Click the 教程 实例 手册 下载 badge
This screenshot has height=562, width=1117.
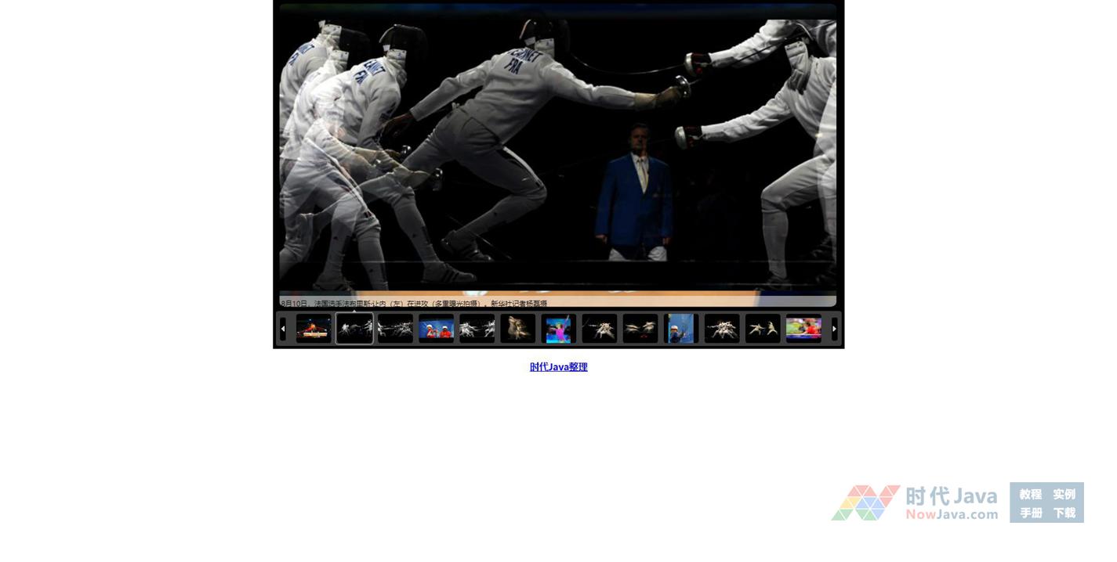point(1046,503)
